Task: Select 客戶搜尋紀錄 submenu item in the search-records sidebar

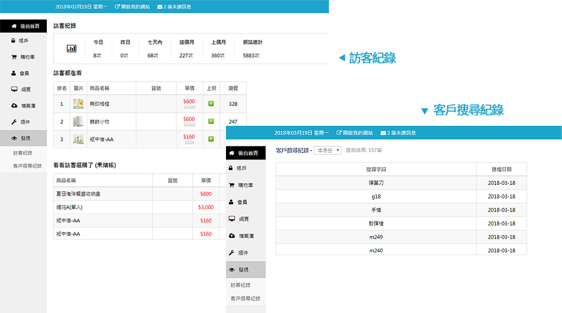Action: pyautogui.click(x=245, y=299)
